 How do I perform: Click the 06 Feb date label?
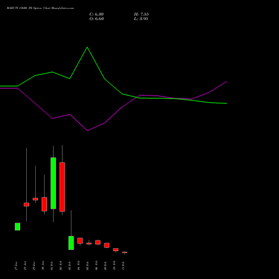click(x=97, y=266)
